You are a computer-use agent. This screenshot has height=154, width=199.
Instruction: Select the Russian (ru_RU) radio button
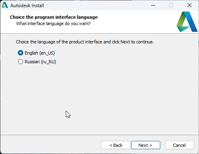pyautogui.click(x=20, y=62)
